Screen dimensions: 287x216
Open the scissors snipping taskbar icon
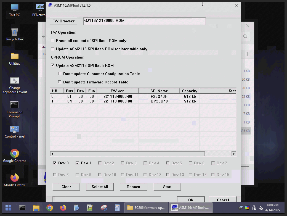pyautogui.click(x=104, y=207)
